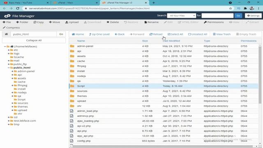Reload the file listing
263x148 pixels.
pyautogui.click(x=156, y=34)
